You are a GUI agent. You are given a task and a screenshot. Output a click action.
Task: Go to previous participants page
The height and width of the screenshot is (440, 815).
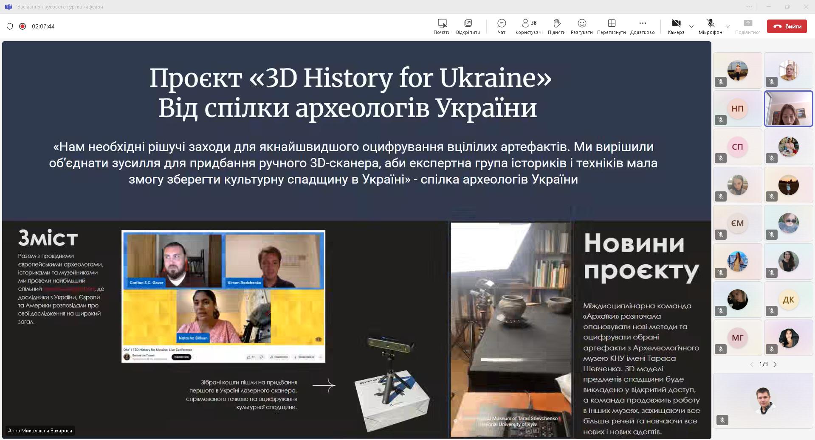(x=752, y=364)
